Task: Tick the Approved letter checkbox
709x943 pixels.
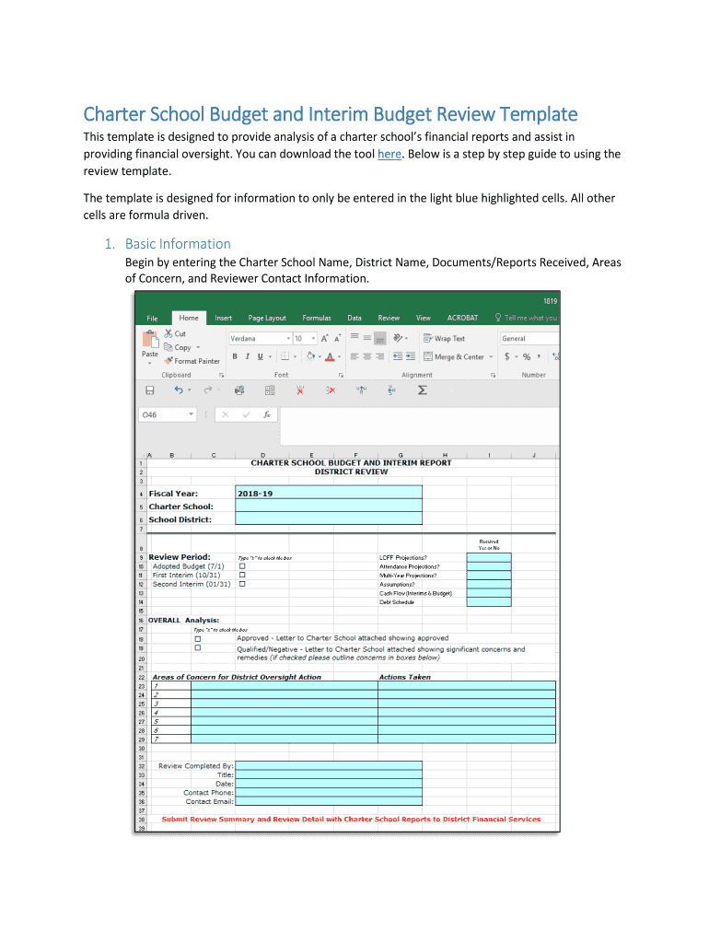Action: 197,638
